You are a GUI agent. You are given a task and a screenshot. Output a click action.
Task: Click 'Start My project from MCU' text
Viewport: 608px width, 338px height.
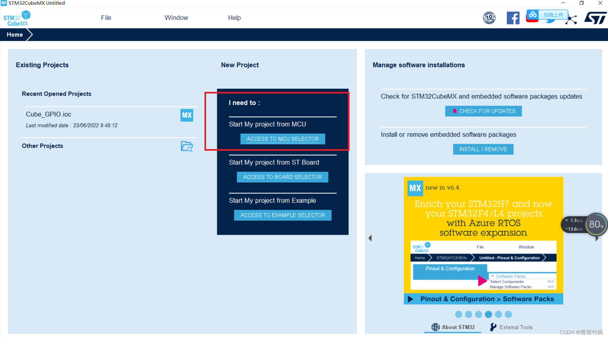pyautogui.click(x=267, y=124)
